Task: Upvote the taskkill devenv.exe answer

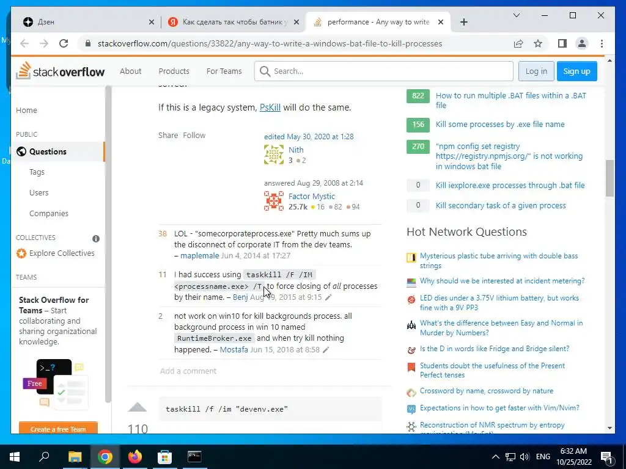Action: tap(138, 407)
